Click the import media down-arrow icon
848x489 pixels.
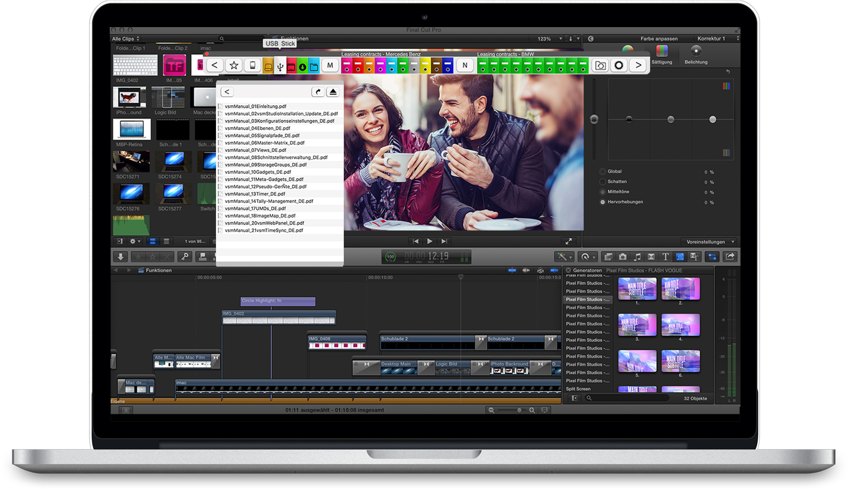point(121,257)
